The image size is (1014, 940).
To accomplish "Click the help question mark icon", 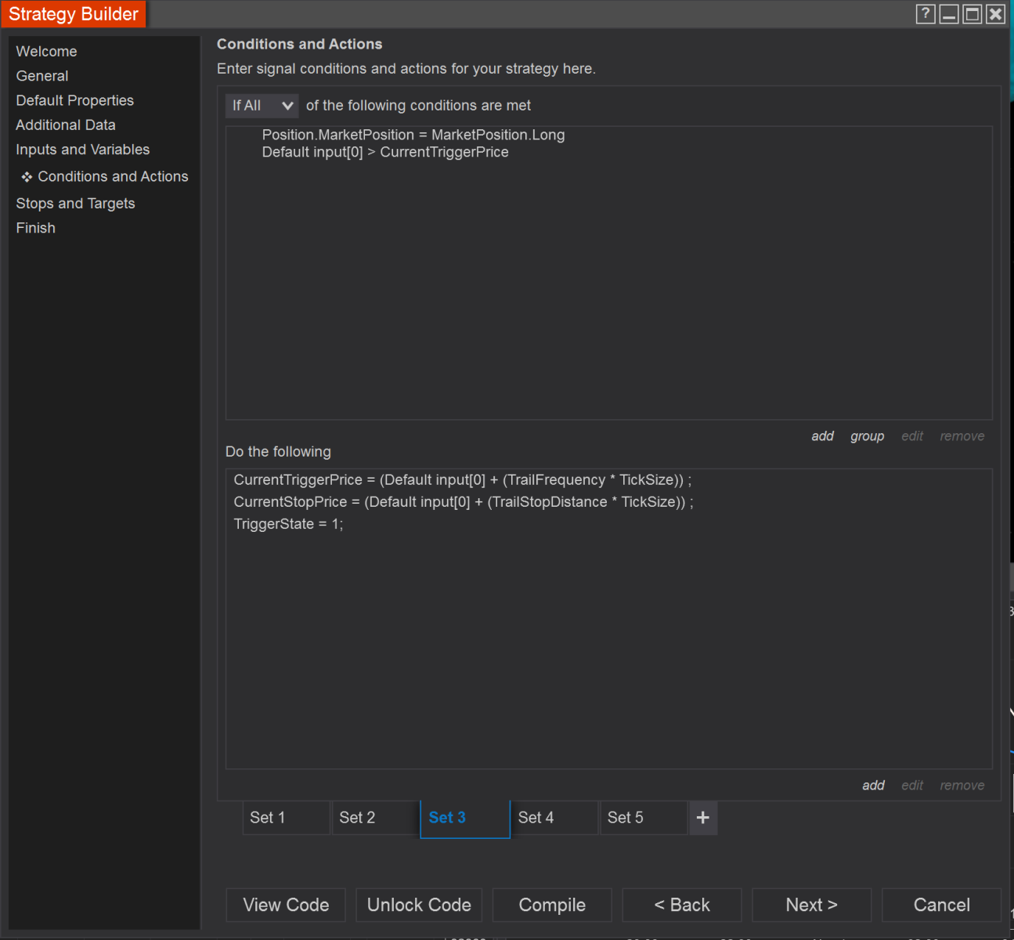I will coord(925,14).
